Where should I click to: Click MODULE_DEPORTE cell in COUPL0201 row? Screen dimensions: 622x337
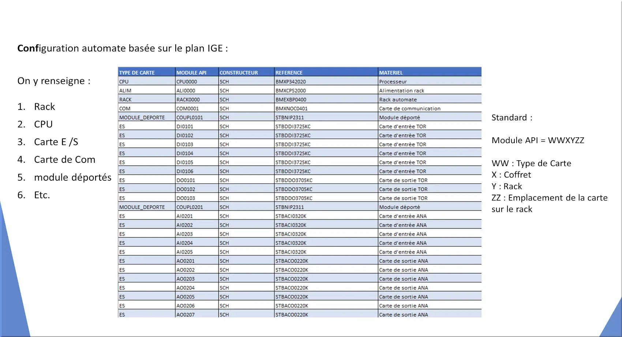[x=146, y=207]
